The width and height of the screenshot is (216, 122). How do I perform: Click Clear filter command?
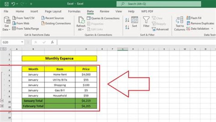(x=157, y=18)
